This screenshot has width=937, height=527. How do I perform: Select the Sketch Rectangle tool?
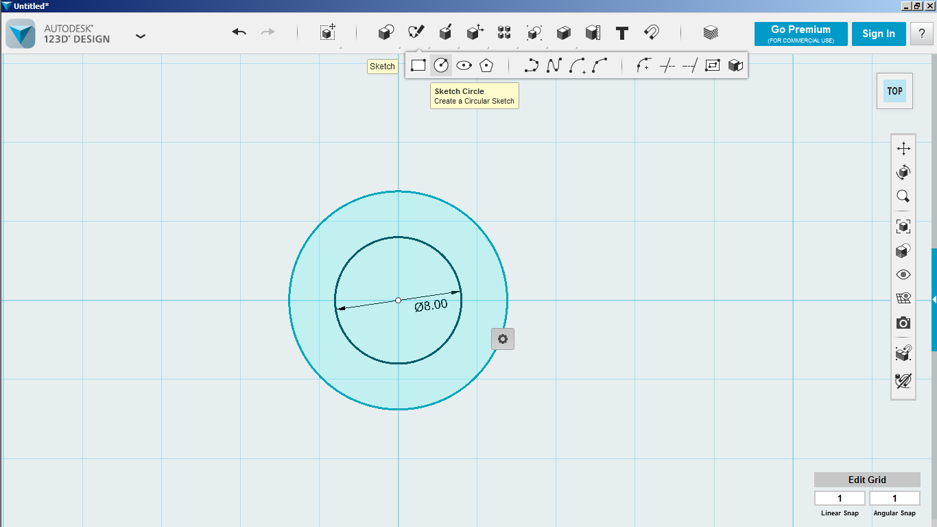pyautogui.click(x=418, y=65)
